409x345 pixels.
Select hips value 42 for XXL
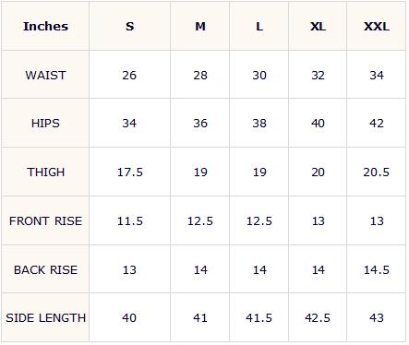click(377, 123)
